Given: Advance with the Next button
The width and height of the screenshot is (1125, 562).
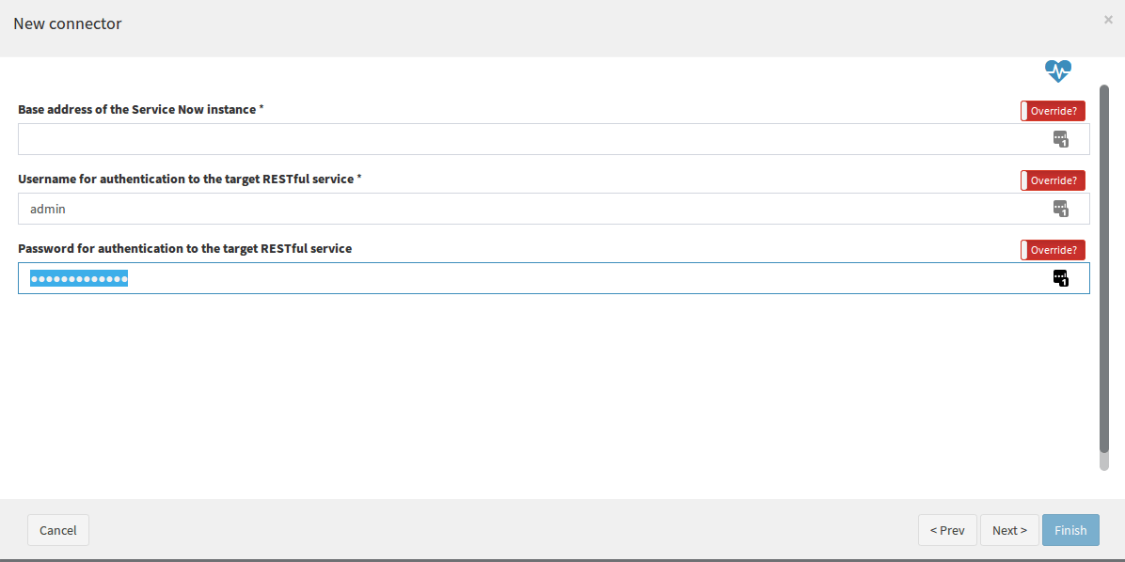Looking at the screenshot, I should 1009,530.
